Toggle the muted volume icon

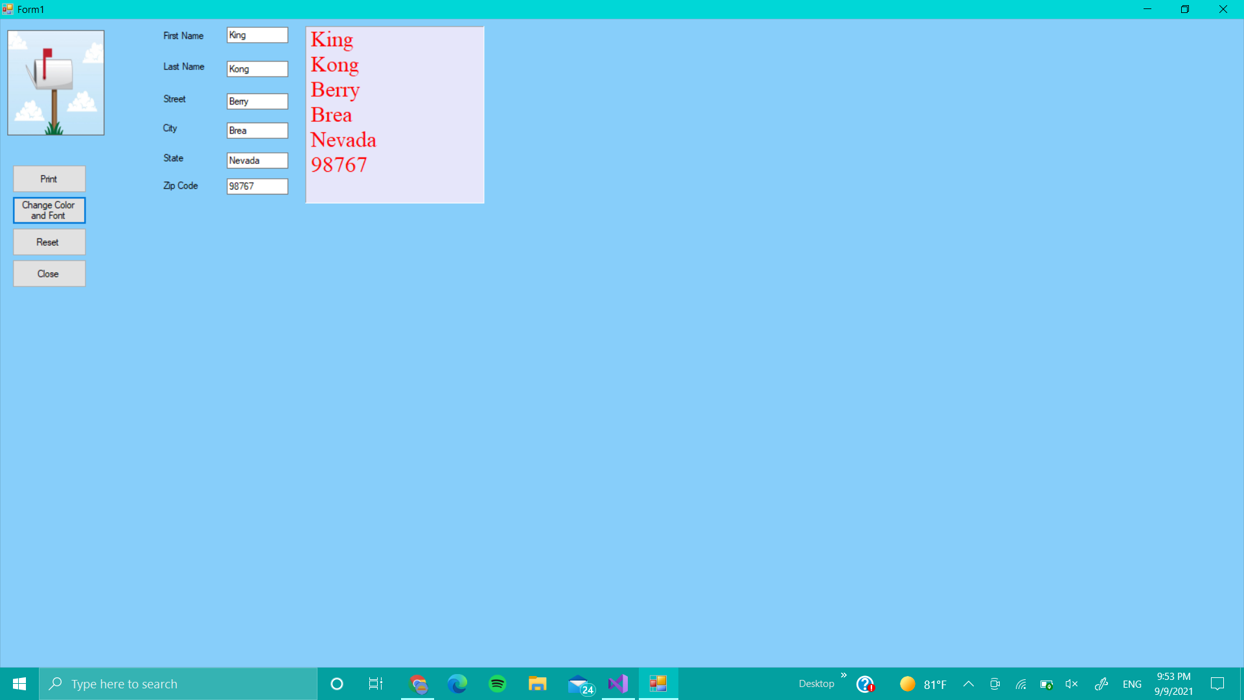click(1072, 684)
